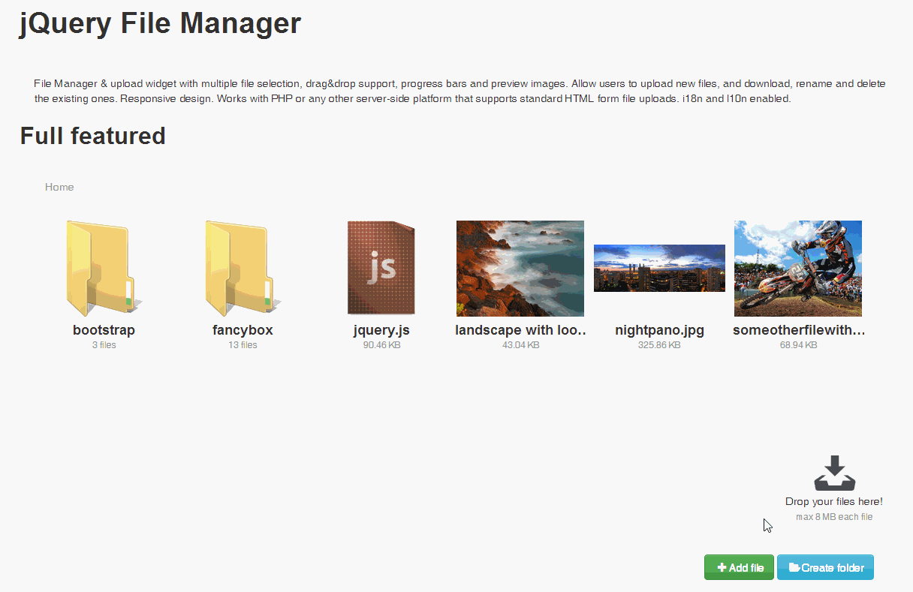The width and height of the screenshot is (913, 592).
Task: Click the jquery.js file name
Action: (381, 330)
